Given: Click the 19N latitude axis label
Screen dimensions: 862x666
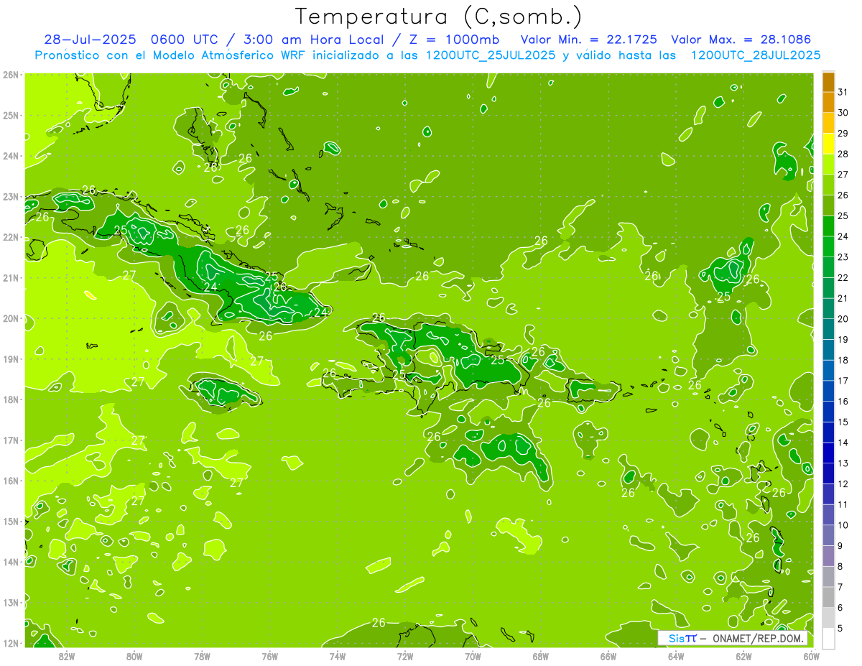Looking at the screenshot, I should click(x=11, y=359).
